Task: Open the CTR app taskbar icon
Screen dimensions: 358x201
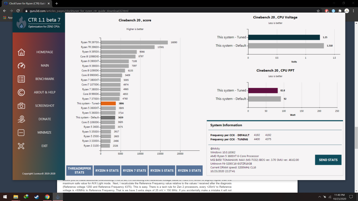Action: (x=58, y=197)
